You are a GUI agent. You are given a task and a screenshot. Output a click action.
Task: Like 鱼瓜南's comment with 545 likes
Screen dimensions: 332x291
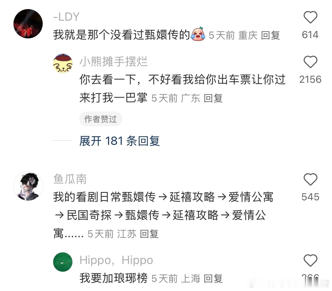pos(310,179)
